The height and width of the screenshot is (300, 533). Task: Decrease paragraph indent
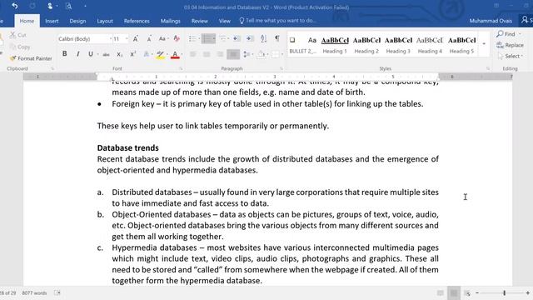tap(237, 38)
